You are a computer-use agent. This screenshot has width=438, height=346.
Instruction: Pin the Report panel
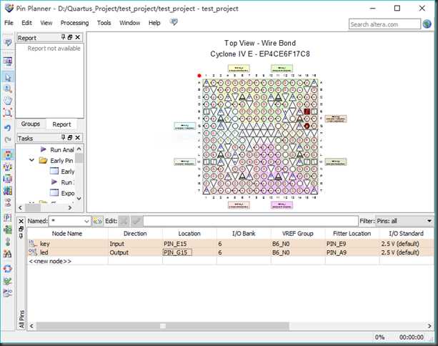coord(63,37)
